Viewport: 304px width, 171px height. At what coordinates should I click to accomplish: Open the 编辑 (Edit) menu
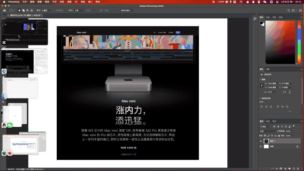click(x=32, y=2)
